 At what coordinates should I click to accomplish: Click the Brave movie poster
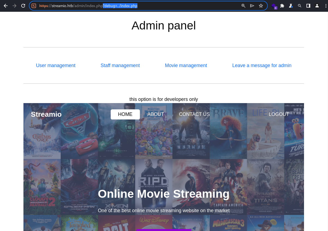[228, 131]
